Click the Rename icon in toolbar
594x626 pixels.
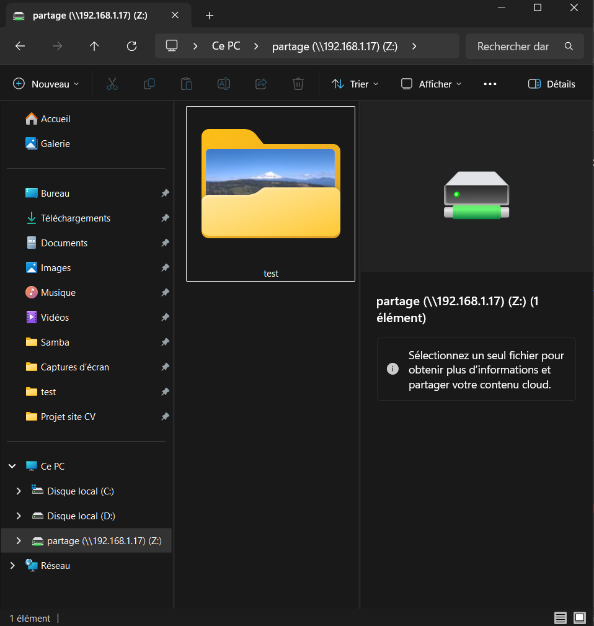pos(223,84)
